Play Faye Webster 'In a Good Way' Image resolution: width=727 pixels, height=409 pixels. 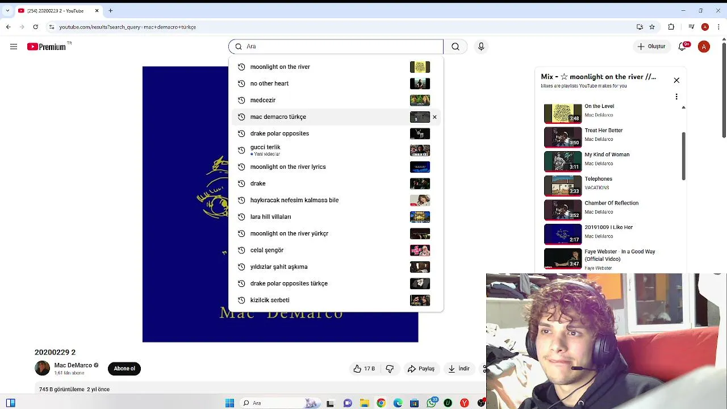611,259
